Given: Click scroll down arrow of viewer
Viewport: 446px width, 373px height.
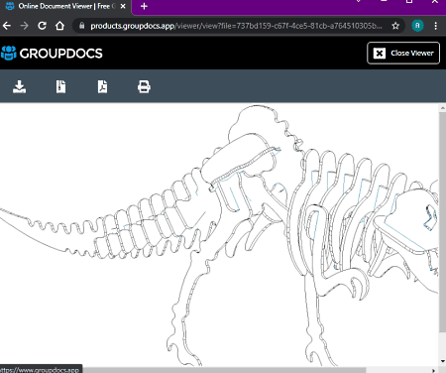Looking at the screenshot, I should point(443,361).
